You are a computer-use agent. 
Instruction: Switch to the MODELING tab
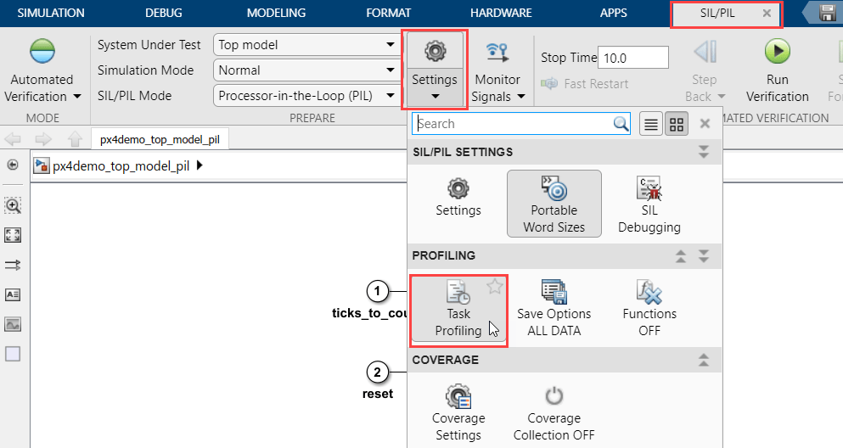[276, 13]
